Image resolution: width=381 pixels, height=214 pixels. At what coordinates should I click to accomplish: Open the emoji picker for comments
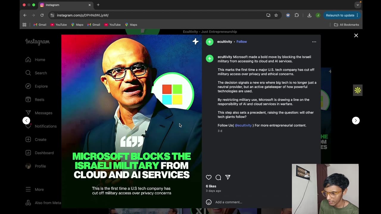[209, 202]
